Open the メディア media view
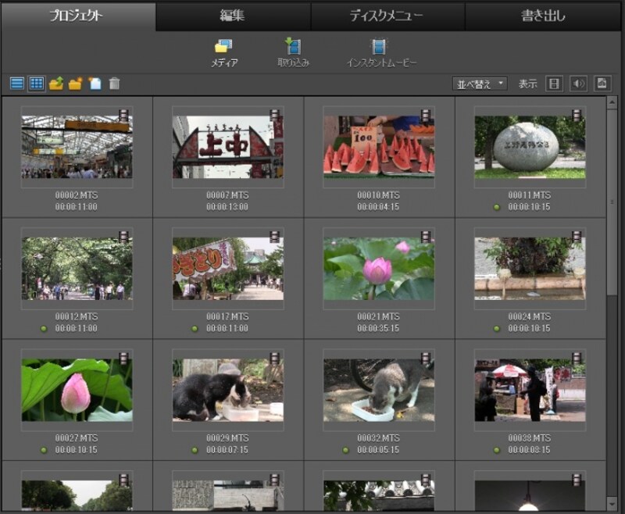This screenshot has height=514, width=625. 224,52
